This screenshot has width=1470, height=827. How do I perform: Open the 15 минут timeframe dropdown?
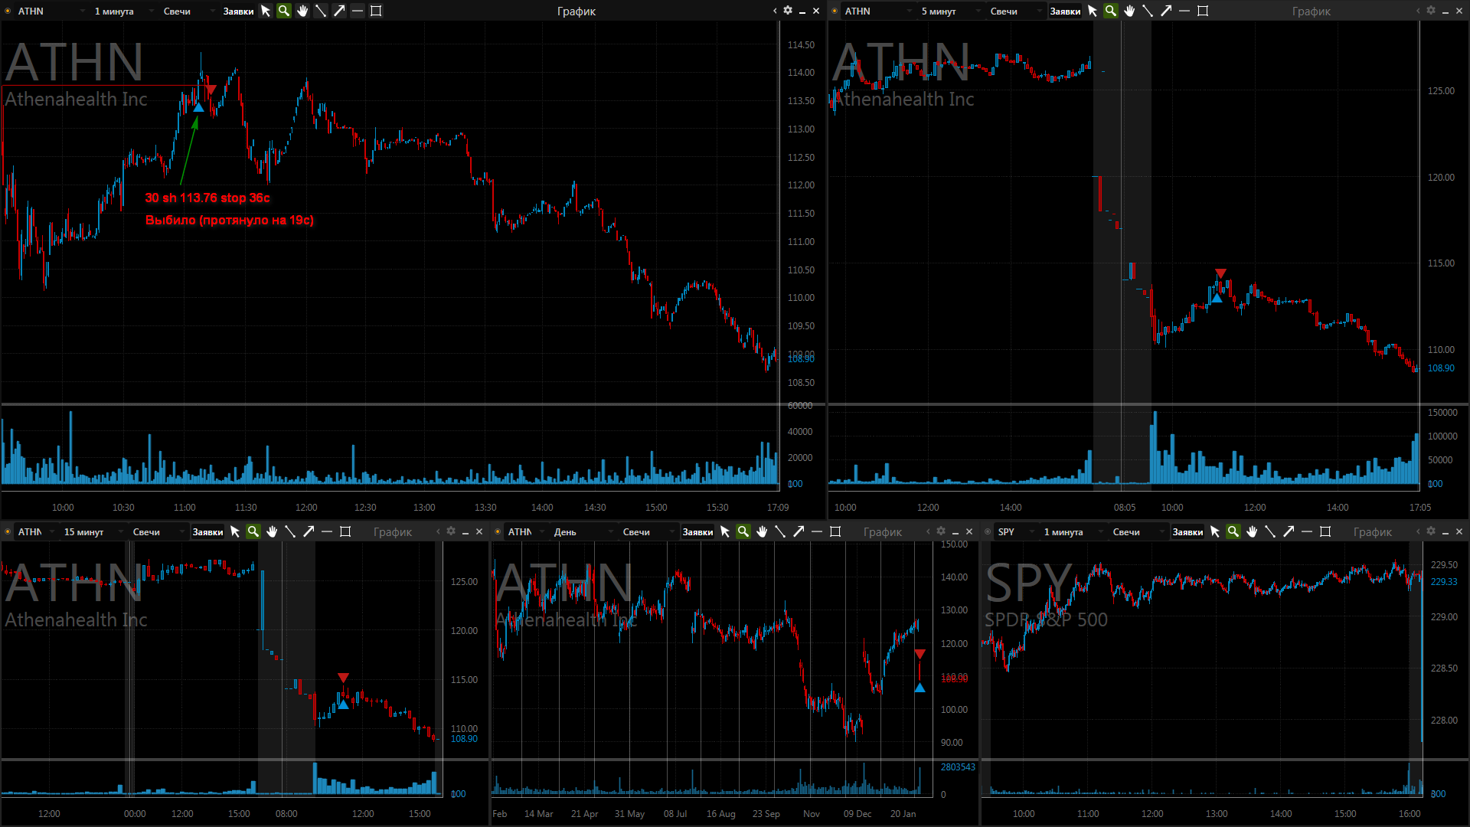92,532
